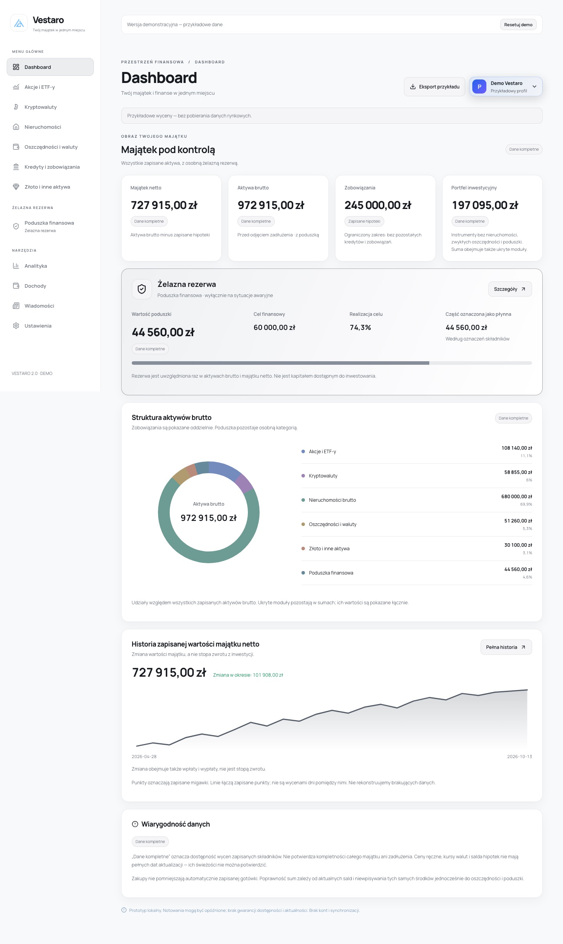Click the Nieruchomości brutto legend color dot

(303, 500)
